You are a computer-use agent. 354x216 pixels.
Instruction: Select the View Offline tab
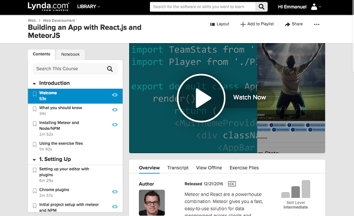pos(209,168)
